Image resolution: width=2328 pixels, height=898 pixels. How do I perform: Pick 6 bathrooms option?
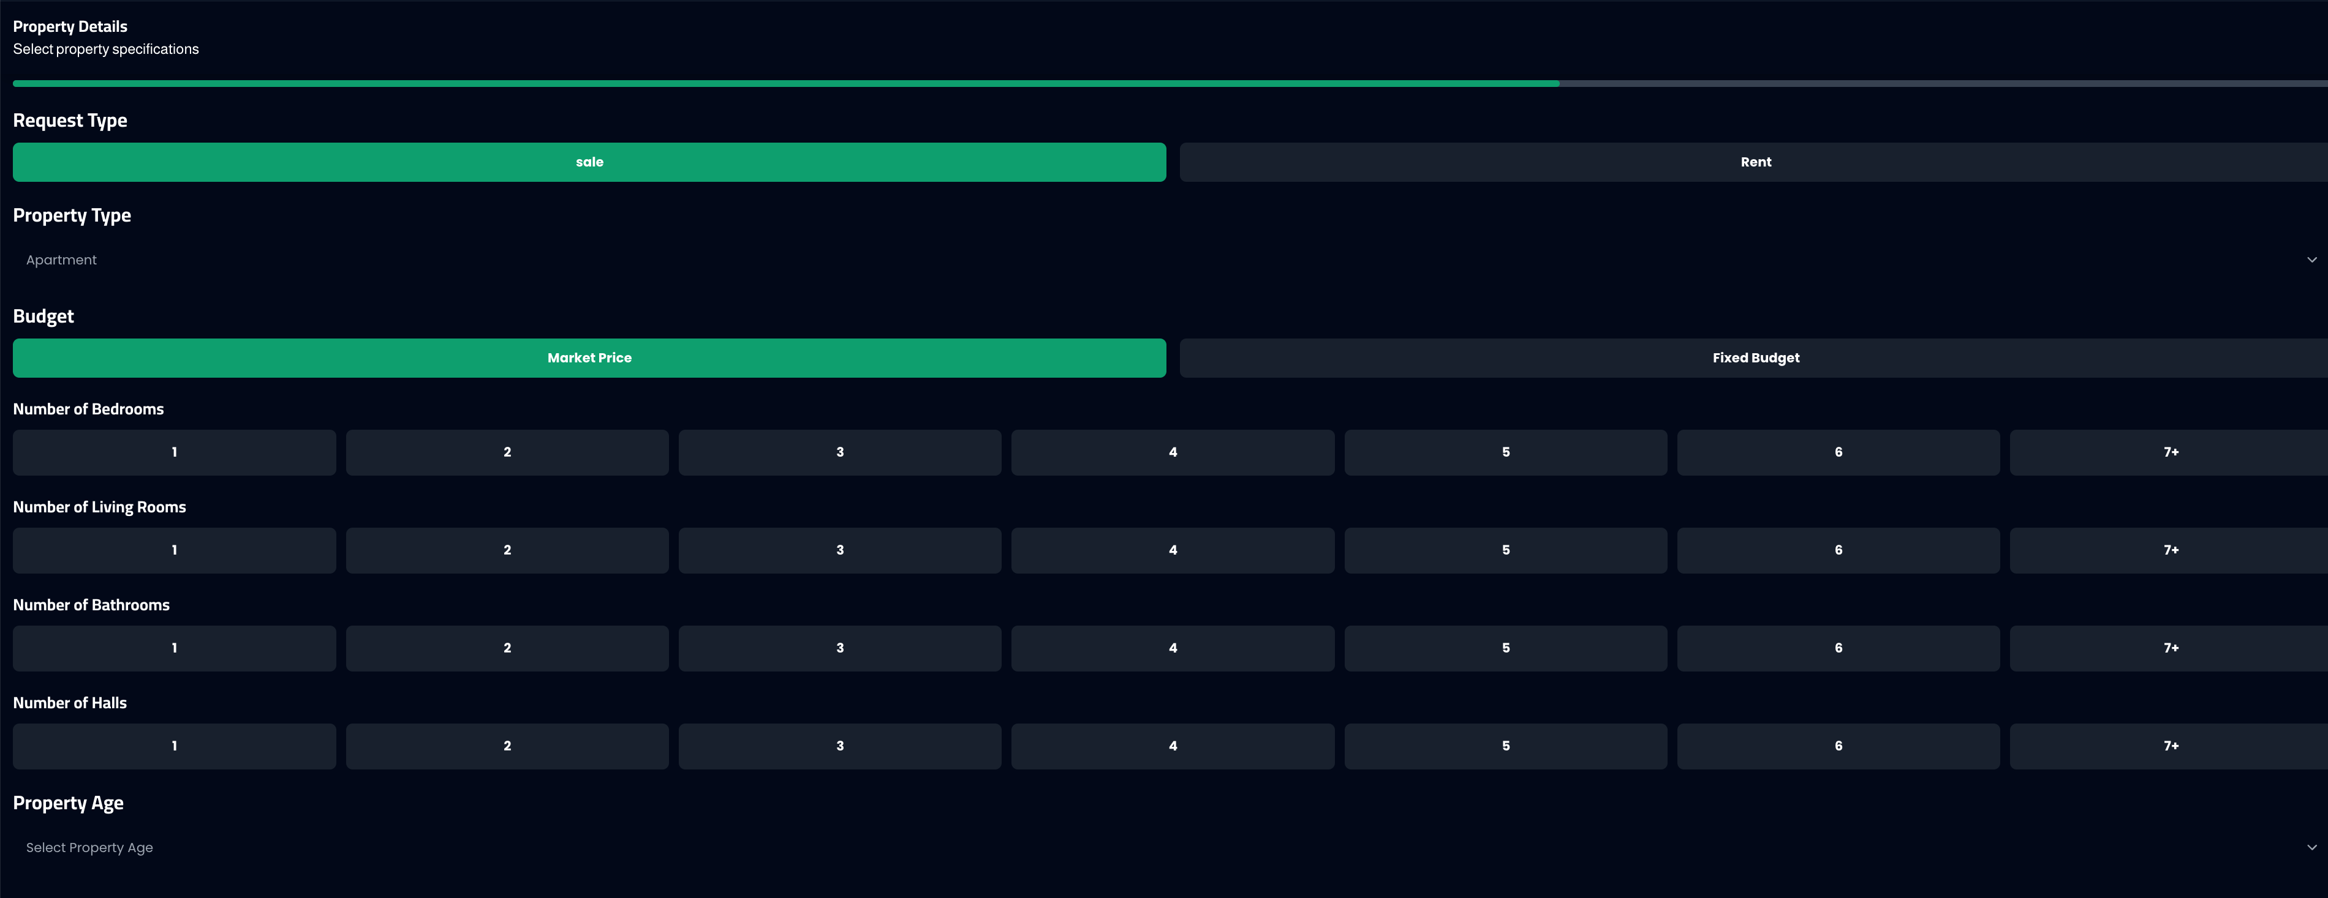(x=1838, y=648)
